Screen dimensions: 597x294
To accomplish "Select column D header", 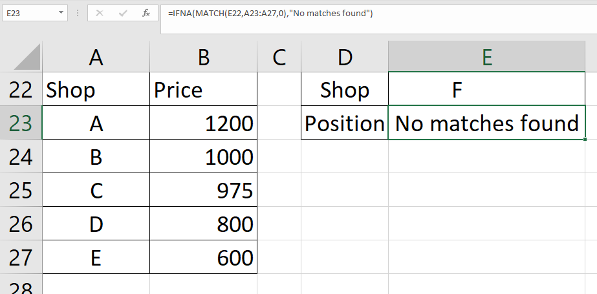I will 345,58.
